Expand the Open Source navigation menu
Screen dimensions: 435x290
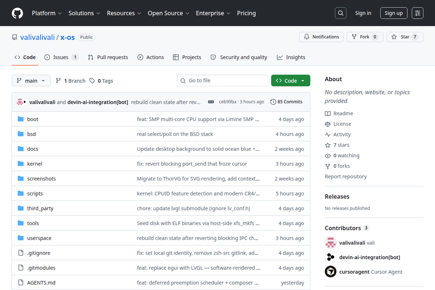point(169,13)
